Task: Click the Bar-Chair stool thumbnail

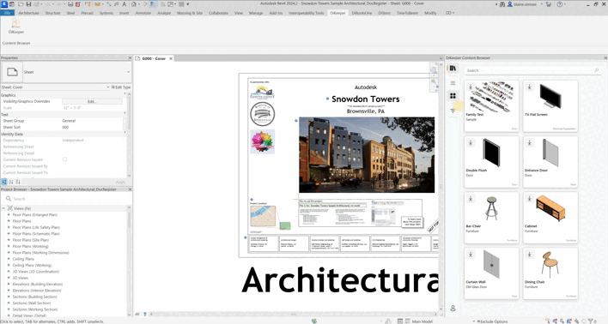Action: pos(491,208)
